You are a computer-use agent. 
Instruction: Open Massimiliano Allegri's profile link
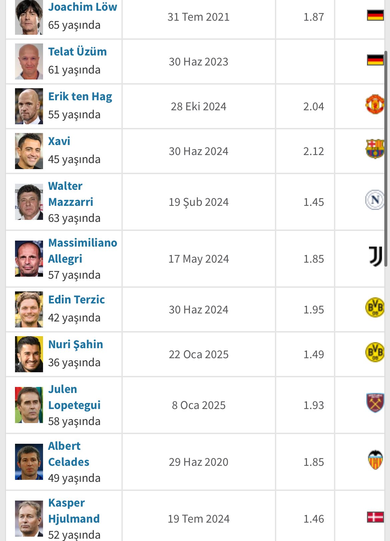point(83,251)
